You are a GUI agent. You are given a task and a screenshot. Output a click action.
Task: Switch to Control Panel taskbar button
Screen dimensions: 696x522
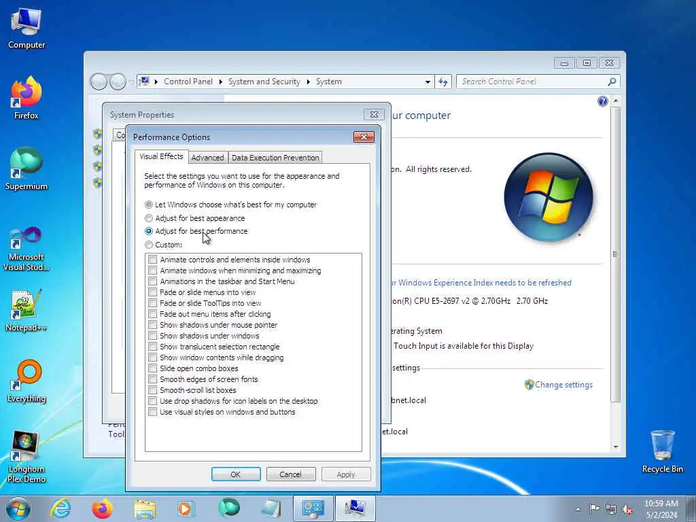313,508
